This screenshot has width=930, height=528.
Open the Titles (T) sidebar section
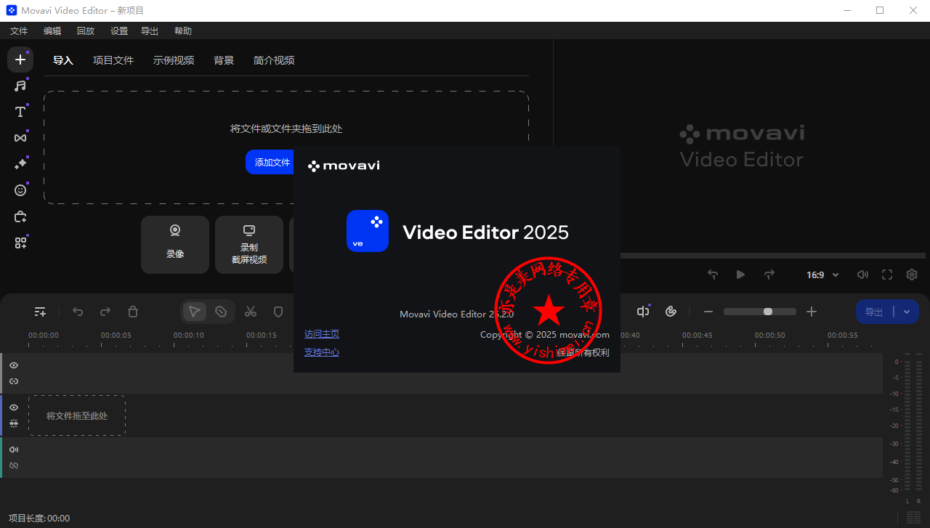click(20, 112)
